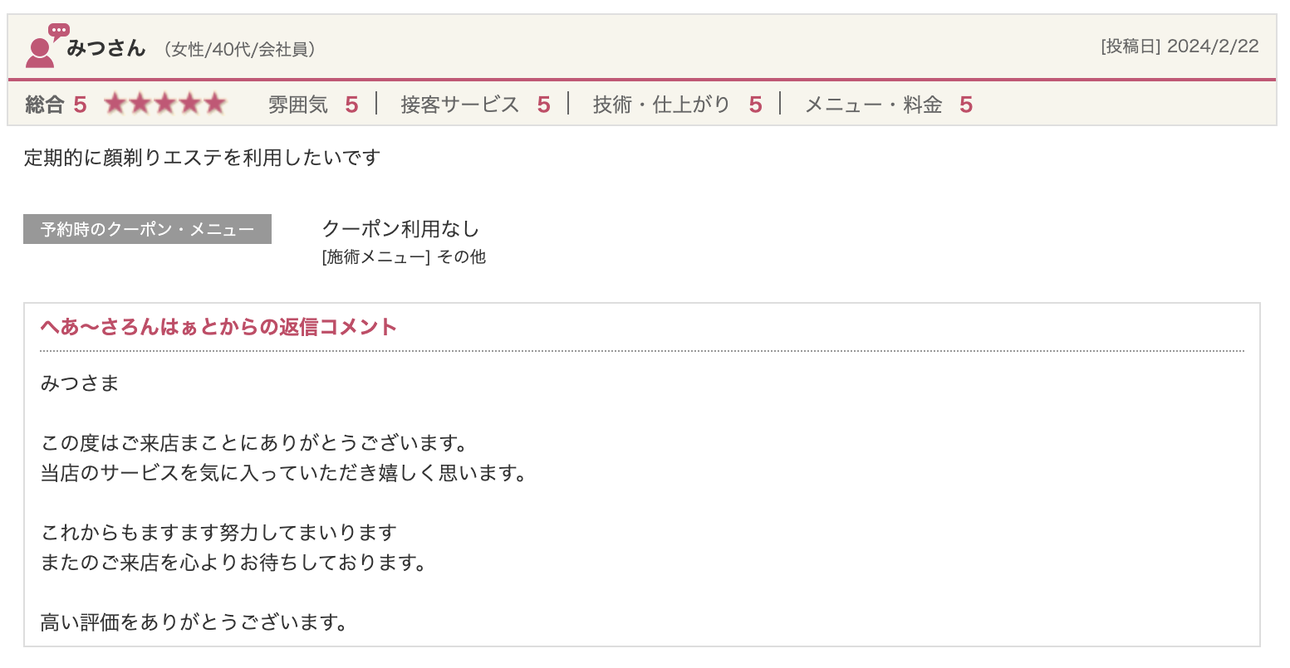Click the reviewer details 女性/40代/会社員
Image resolution: width=1290 pixels, height=668 pixels.
(x=239, y=50)
